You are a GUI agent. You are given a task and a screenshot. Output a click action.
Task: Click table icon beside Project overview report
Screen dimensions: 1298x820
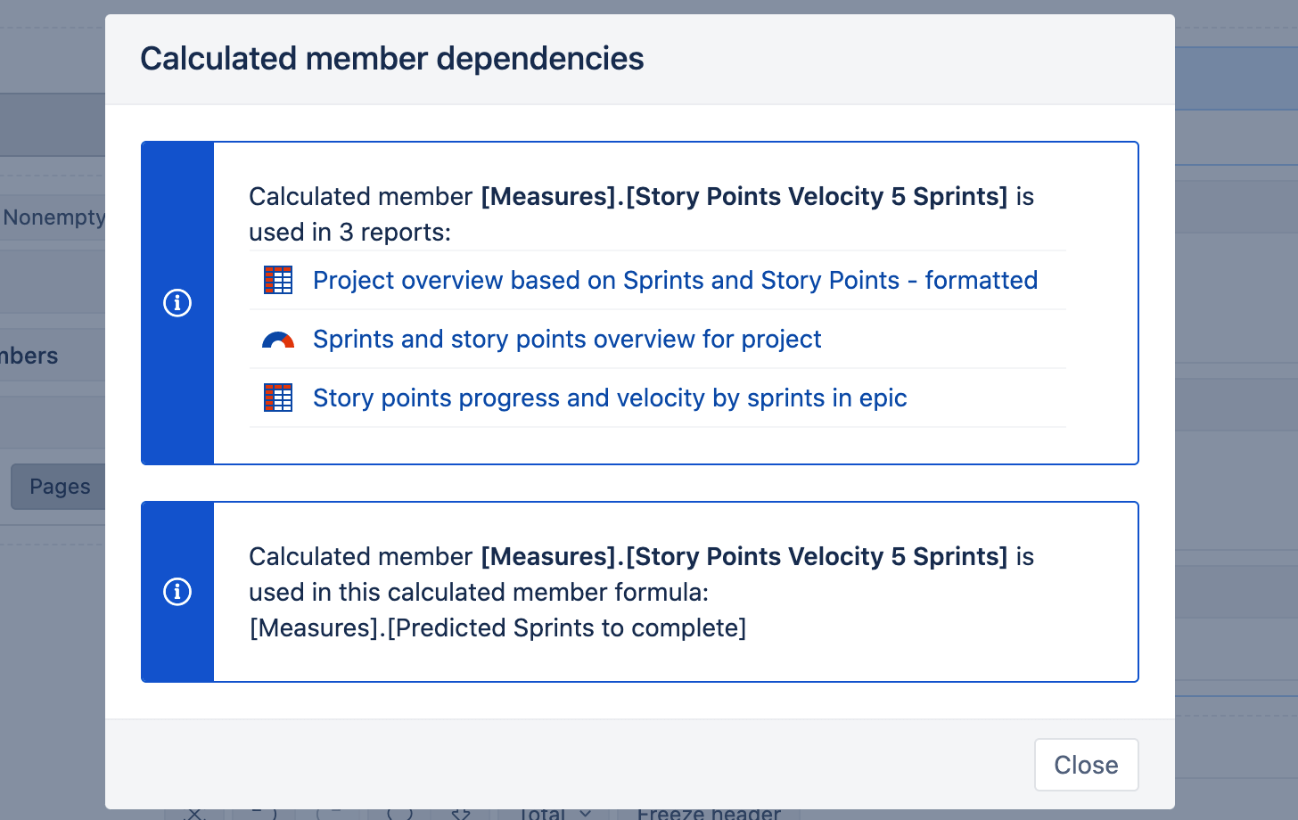[x=278, y=280]
